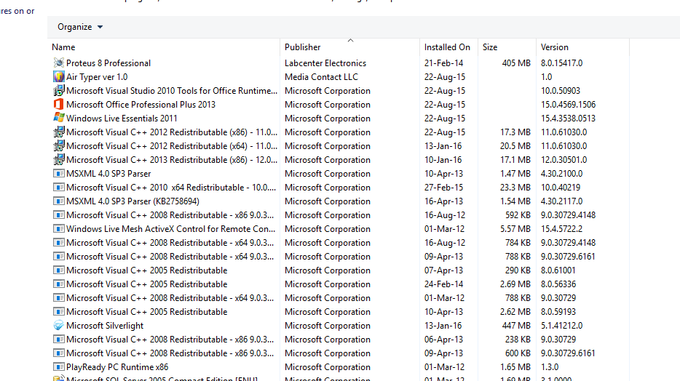
Task: Open the Organize dropdown menu
Action: tap(80, 27)
